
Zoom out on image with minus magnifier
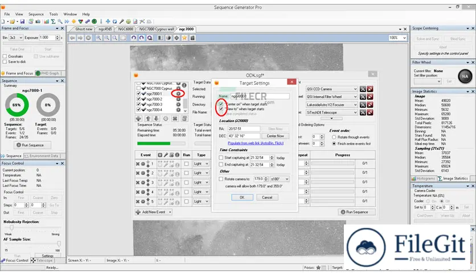[106, 38]
